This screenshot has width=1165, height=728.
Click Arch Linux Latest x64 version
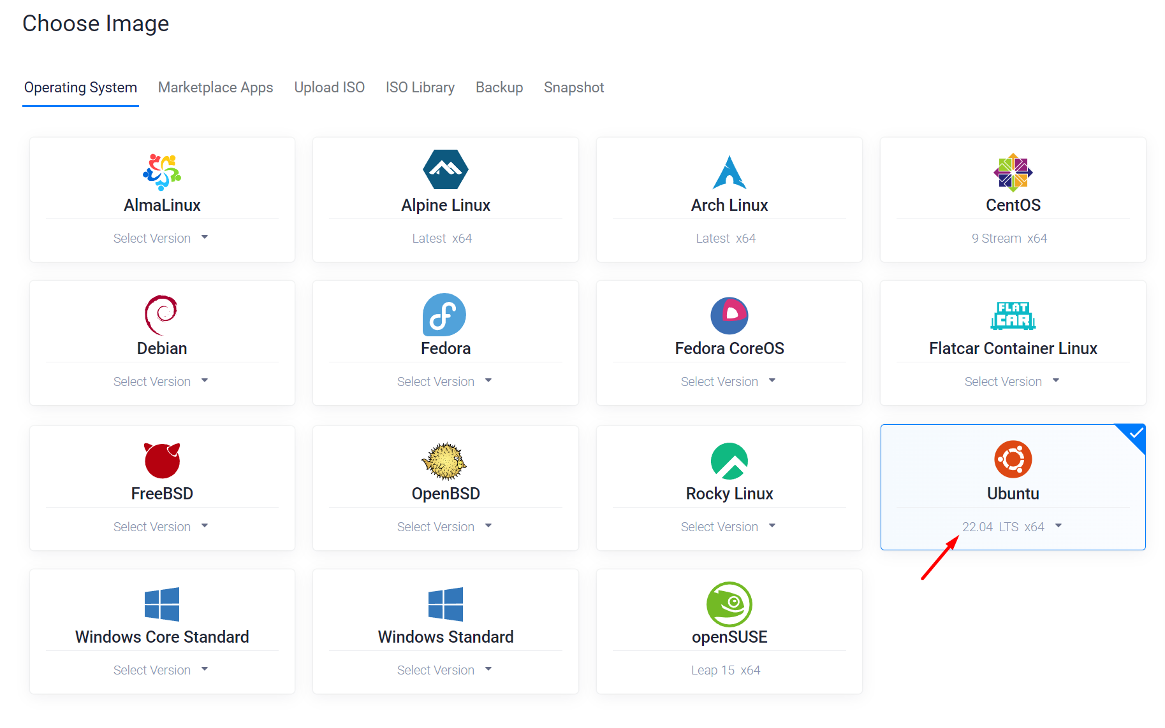tap(726, 238)
